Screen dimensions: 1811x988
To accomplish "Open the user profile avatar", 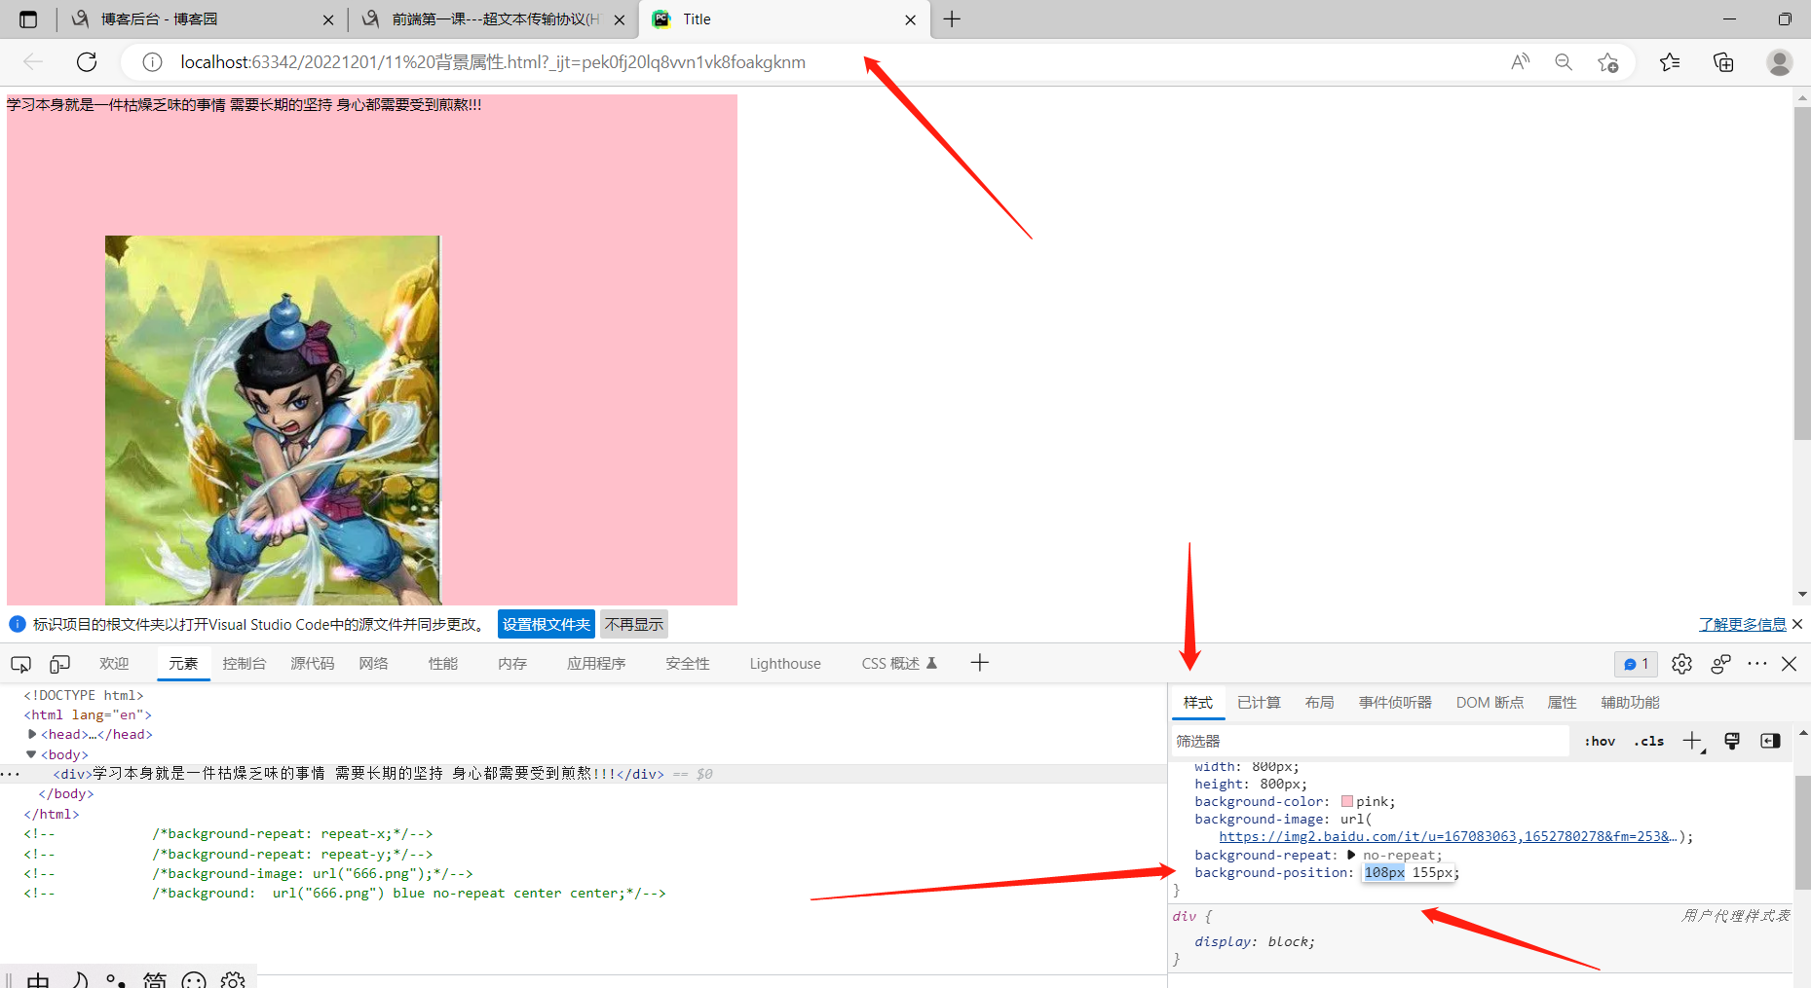I will (1780, 62).
